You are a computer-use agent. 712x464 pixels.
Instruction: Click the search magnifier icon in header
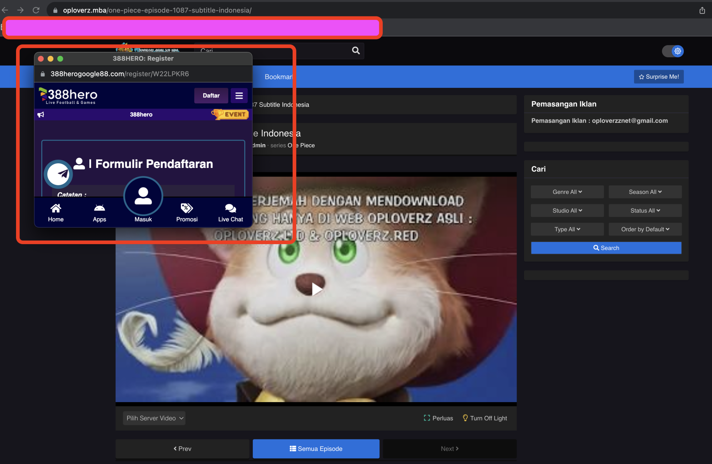pyautogui.click(x=356, y=51)
